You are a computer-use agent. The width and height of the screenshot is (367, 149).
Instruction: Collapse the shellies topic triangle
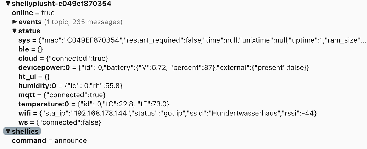click(x=8, y=131)
